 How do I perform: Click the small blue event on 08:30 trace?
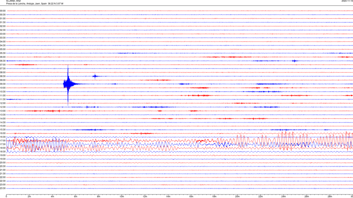pos(95,76)
